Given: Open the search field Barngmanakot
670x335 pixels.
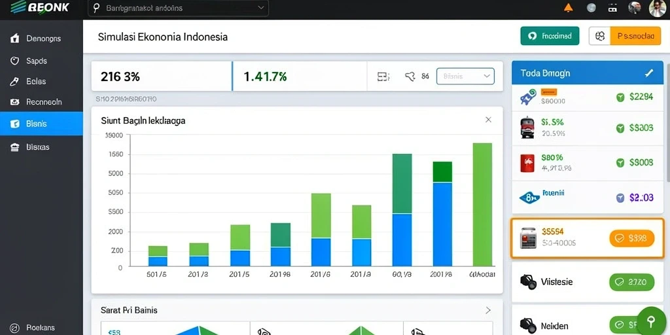Looking at the screenshot, I should tap(178, 8).
